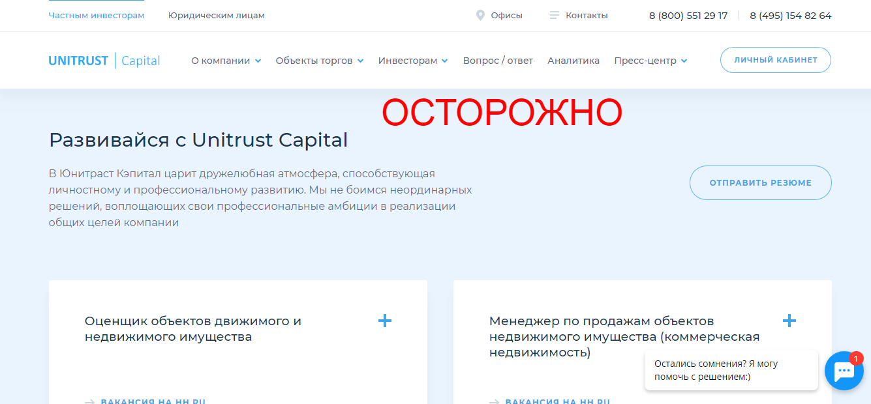Open the Аналитика page
The height and width of the screenshot is (404, 871).
573,61
